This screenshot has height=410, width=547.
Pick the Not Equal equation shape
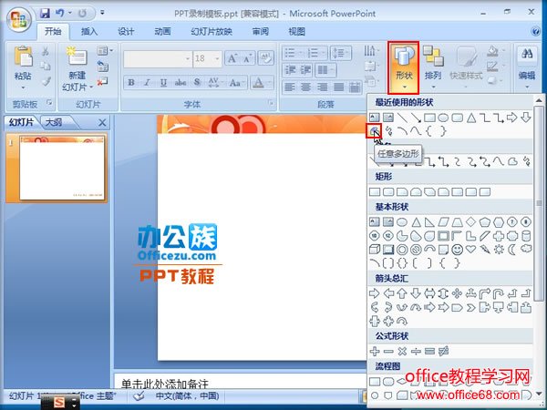(x=443, y=351)
